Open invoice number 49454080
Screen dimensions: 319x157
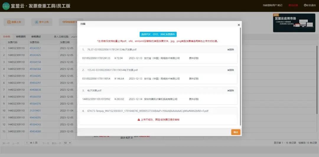coord(35,131)
